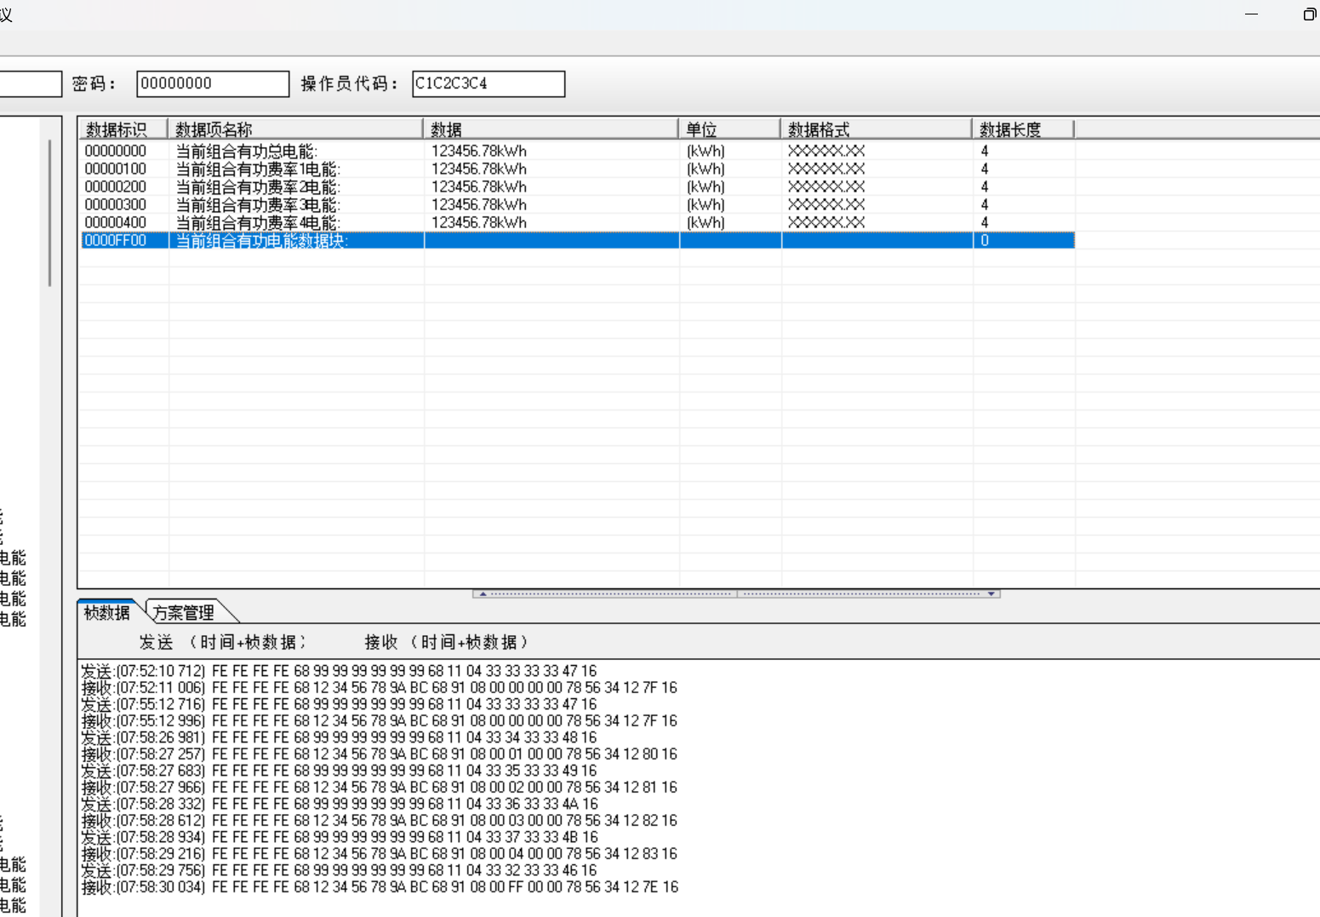
Task: Click the 数据标识 column header
Action: [123, 129]
